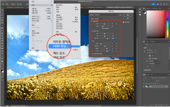Open the HDR preset dropdown
Viewport: 170px width, 107px height.
click(x=106, y=15)
